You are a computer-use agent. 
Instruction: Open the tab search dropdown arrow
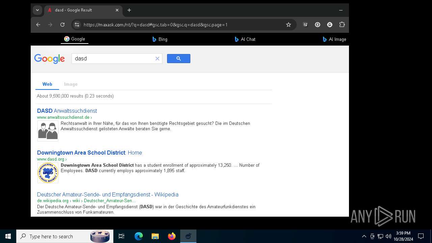pyautogui.click(x=37, y=10)
